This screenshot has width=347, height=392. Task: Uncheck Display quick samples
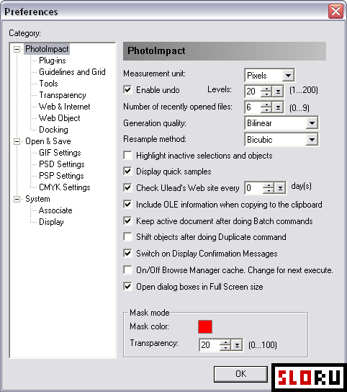127,171
